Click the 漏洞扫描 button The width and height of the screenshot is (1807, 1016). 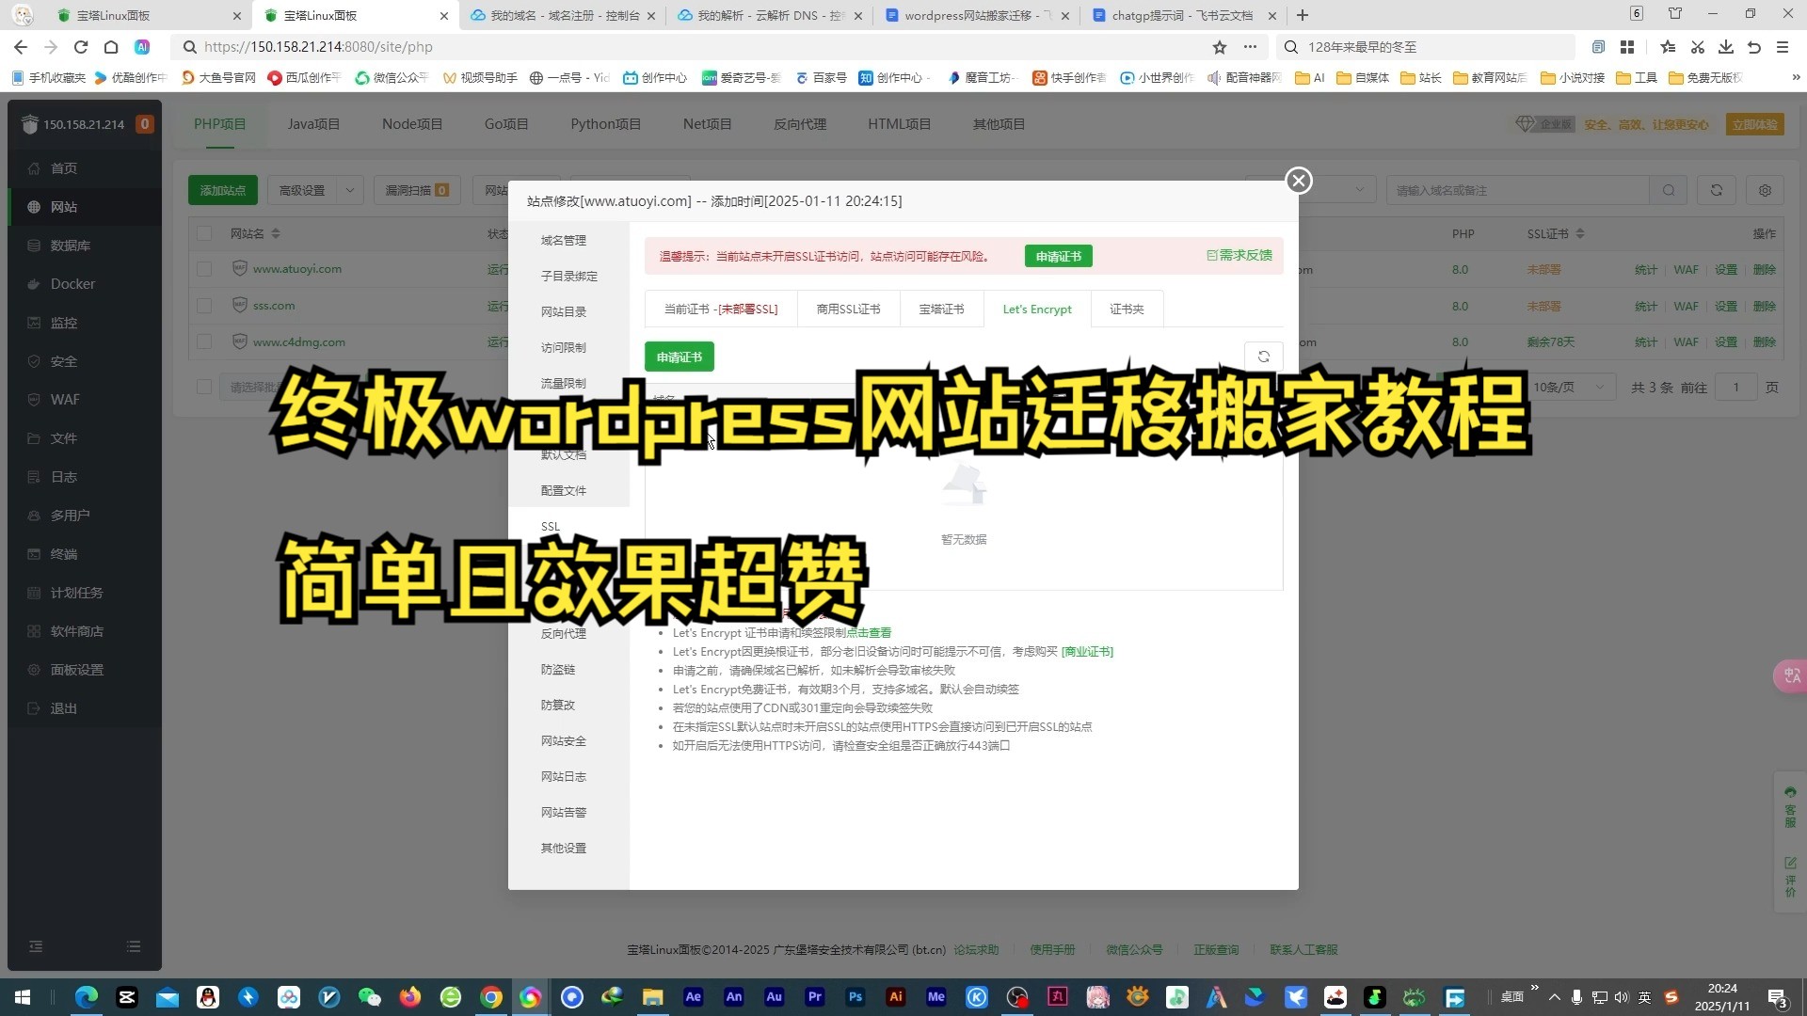click(x=417, y=190)
